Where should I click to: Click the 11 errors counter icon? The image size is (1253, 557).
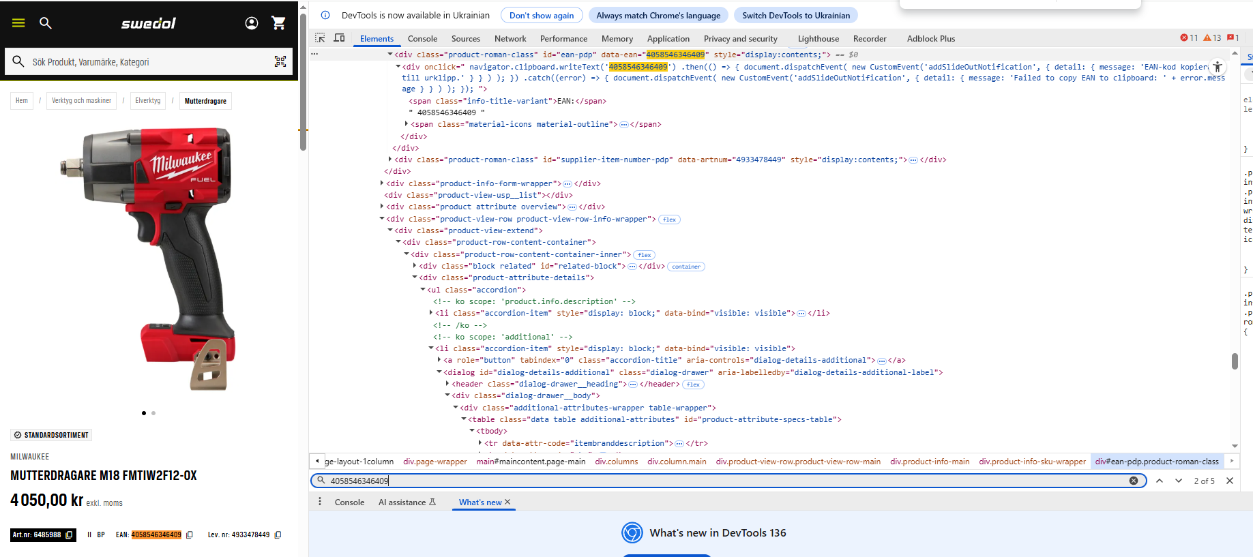1189,38
